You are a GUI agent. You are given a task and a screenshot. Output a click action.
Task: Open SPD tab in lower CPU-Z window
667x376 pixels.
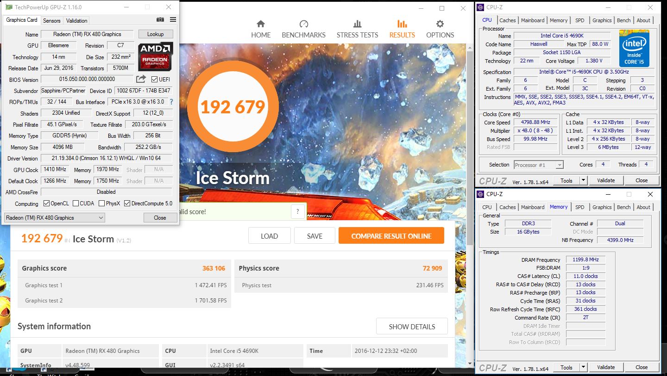[580, 207]
